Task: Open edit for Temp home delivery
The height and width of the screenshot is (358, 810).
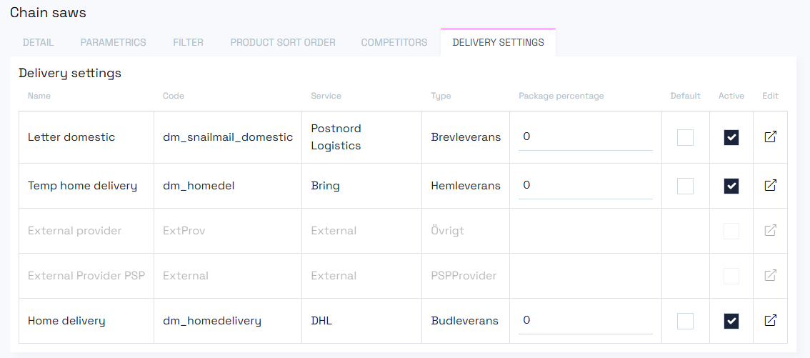Action: [770, 186]
